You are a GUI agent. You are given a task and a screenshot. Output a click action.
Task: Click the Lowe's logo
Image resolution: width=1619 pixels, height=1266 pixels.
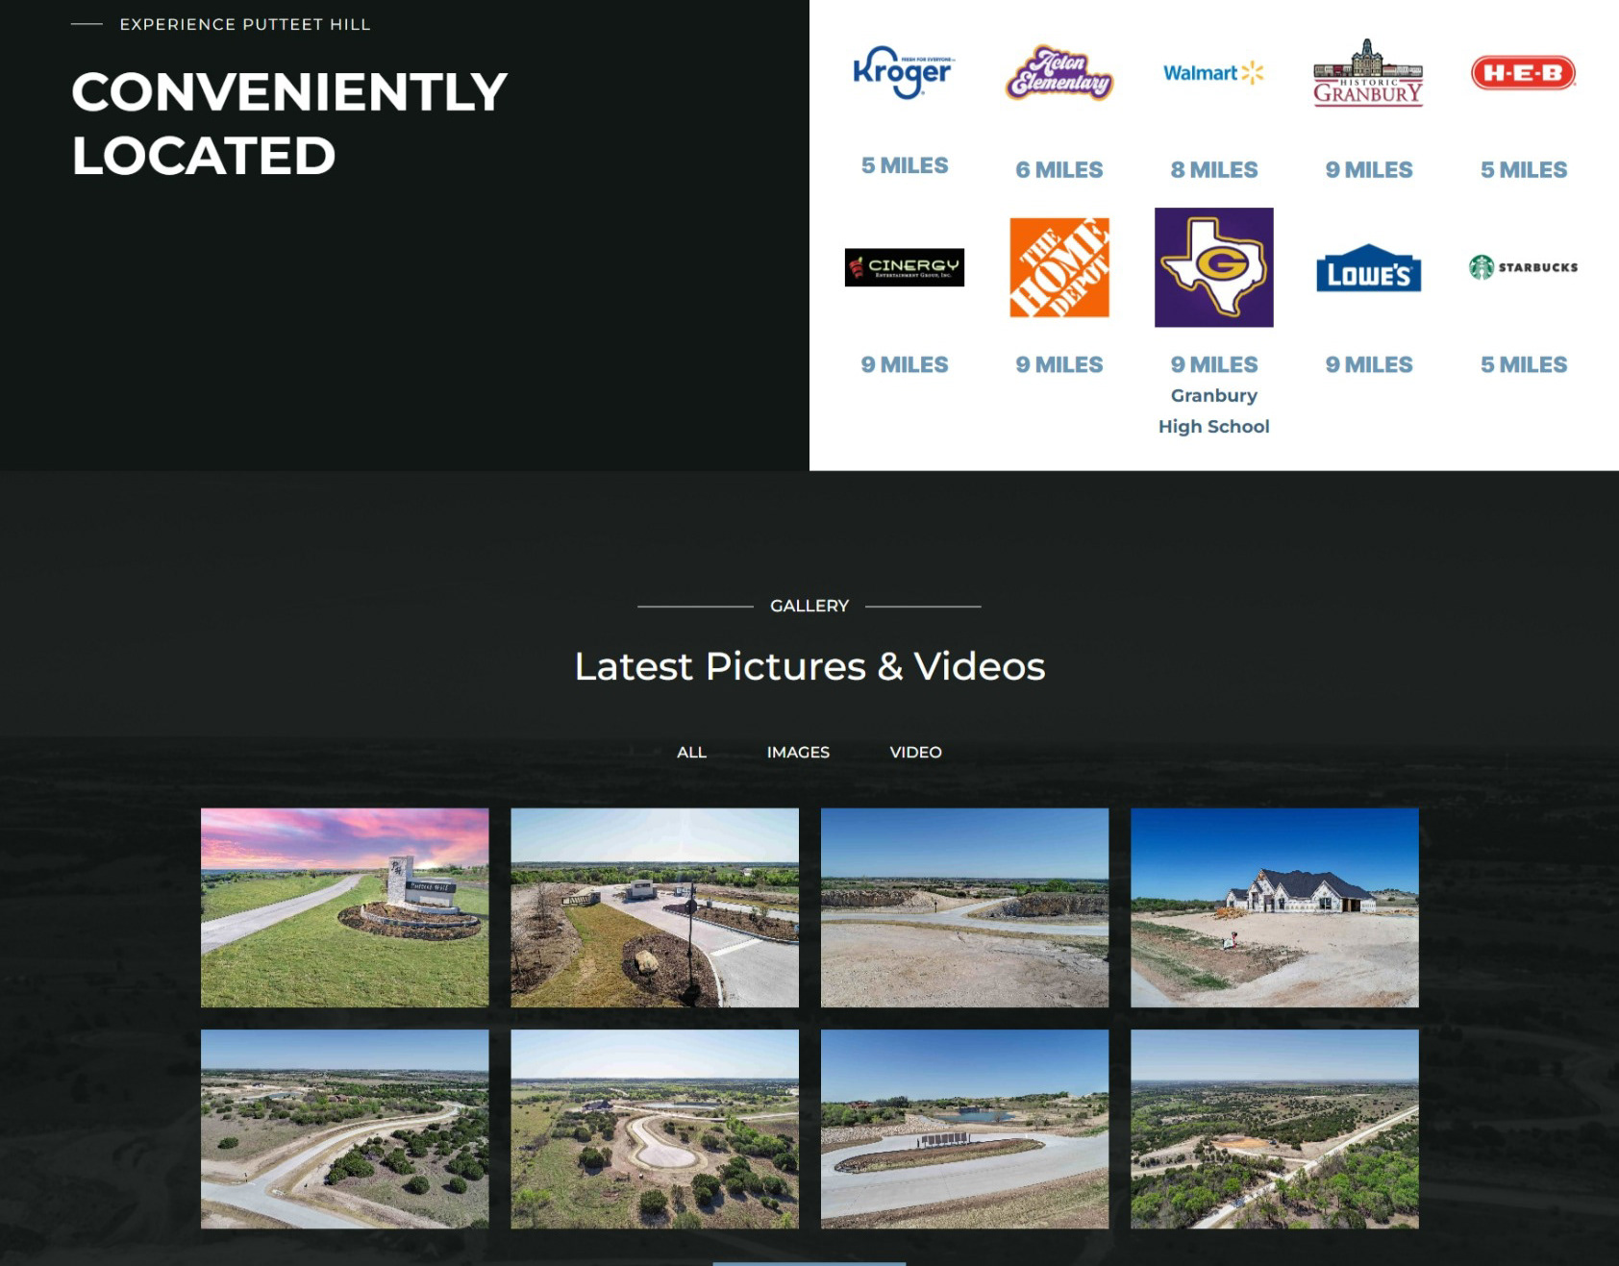tap(1369, 268)
